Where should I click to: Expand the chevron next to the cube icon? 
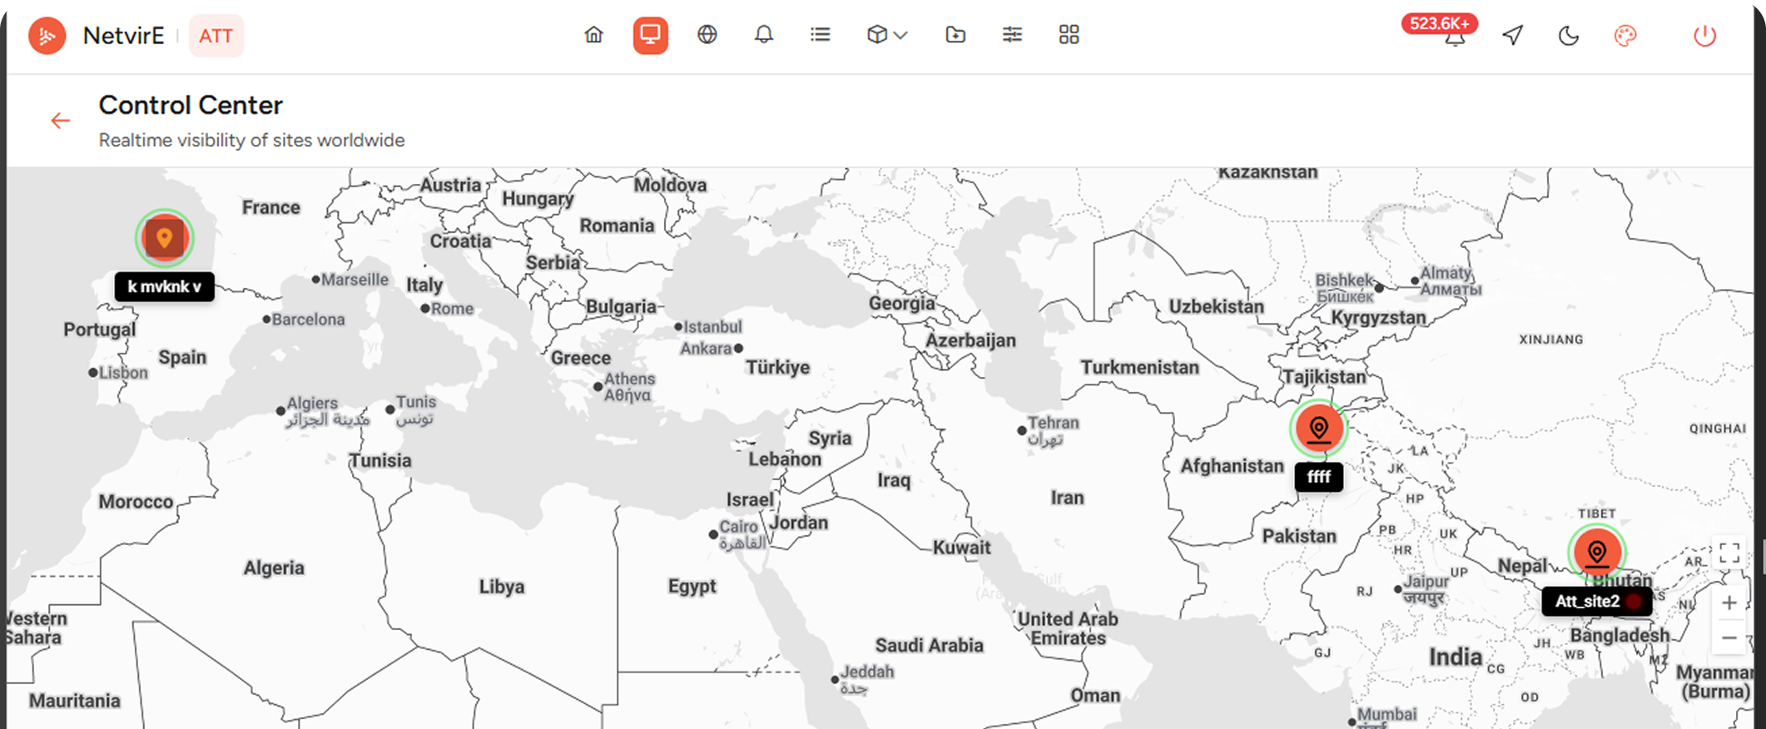(x=900, y=35)
